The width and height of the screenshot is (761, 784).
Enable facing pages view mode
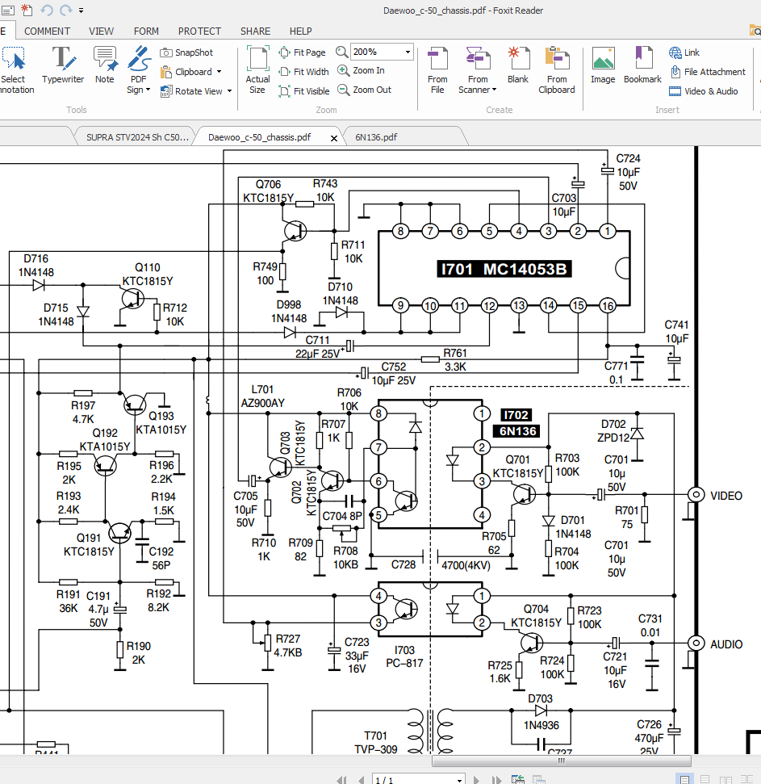(726, 779)
